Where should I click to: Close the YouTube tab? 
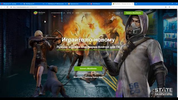tap(21, 4)
